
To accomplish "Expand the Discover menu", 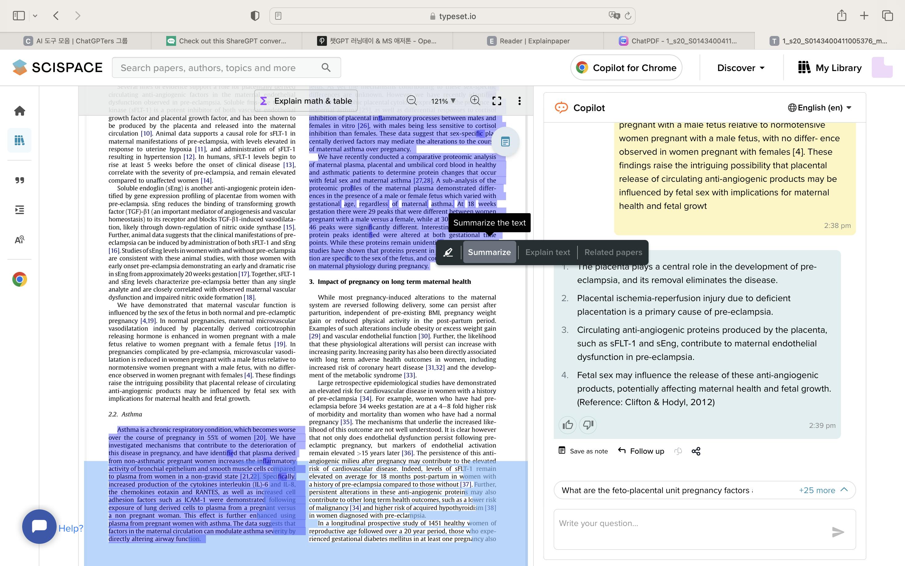I will click(x=741, y=68).
